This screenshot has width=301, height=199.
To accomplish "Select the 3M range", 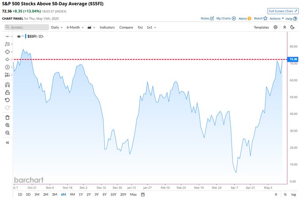I will [x=54, y=195].
